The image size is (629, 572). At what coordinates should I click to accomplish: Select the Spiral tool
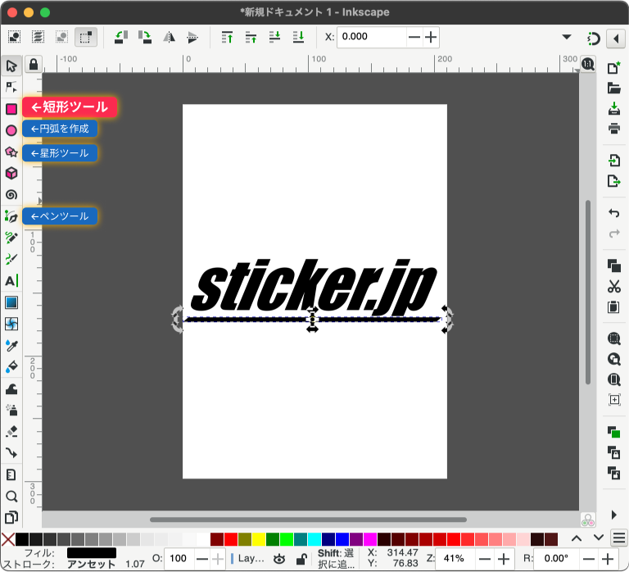[x=11, y=195]
